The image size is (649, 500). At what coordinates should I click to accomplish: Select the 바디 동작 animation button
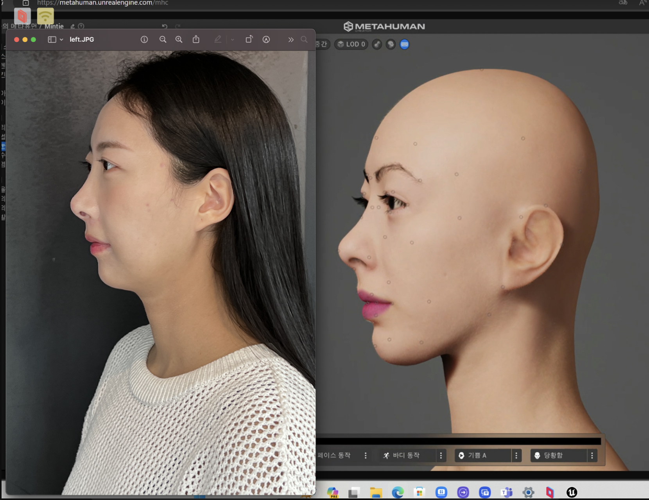click(408, 455)
